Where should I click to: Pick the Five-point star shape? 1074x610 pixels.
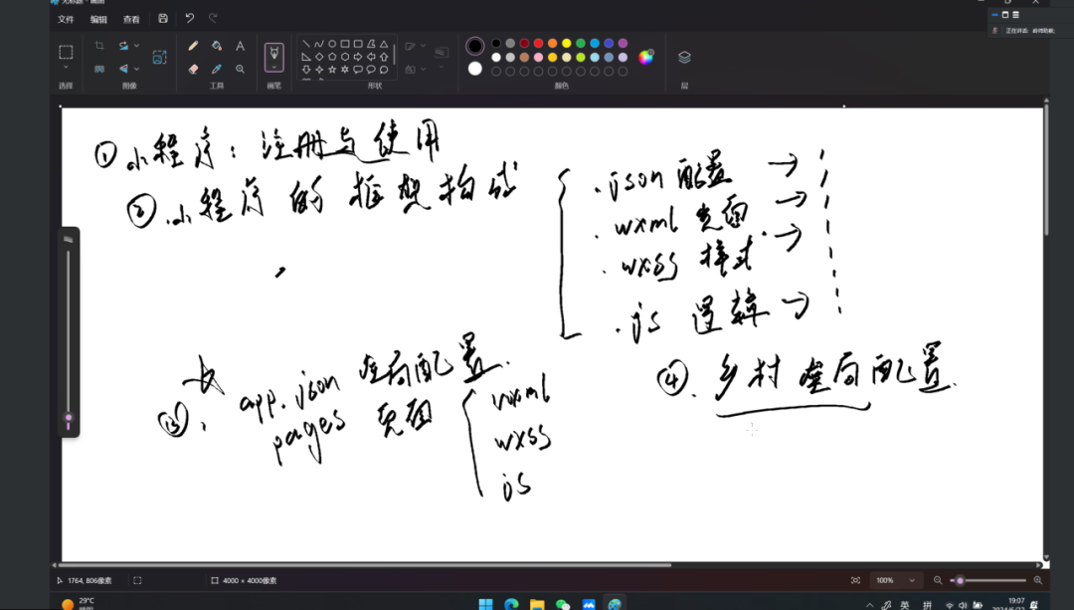(x=332, y=70)
